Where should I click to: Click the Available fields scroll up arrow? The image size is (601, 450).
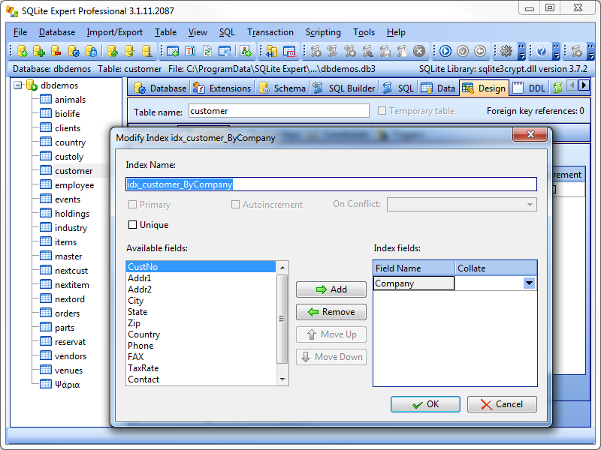tap(282, 268)
